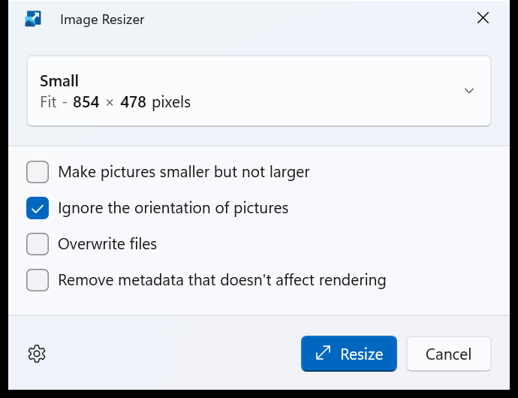Click the Overwrite files label text
Viewport: 518px width, 398px height.
[x=107, y=244]
